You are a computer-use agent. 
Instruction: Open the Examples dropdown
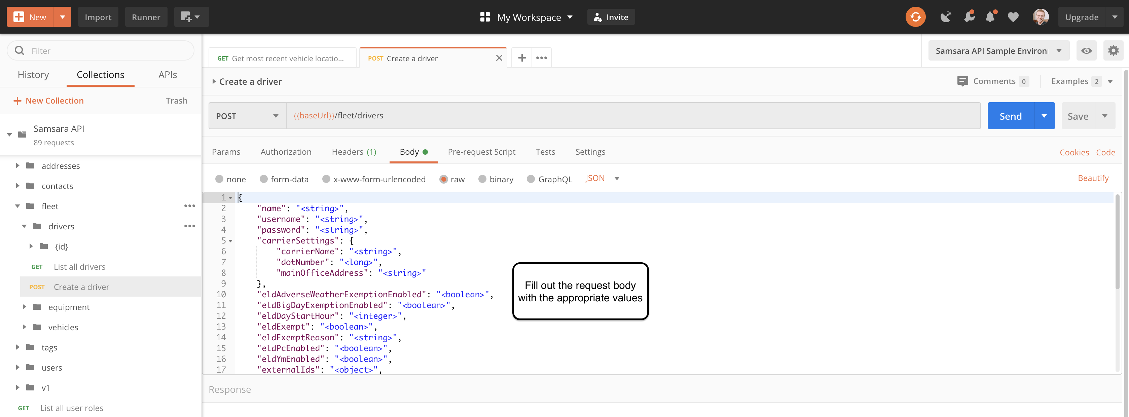coord(1082,81)
